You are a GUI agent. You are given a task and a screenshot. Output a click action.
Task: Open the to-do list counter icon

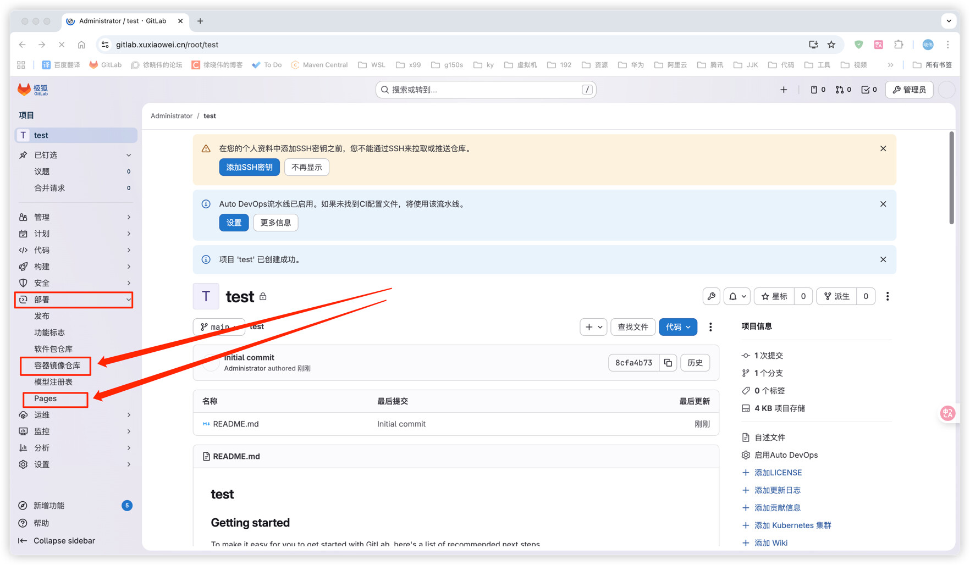tap(869, 90)
